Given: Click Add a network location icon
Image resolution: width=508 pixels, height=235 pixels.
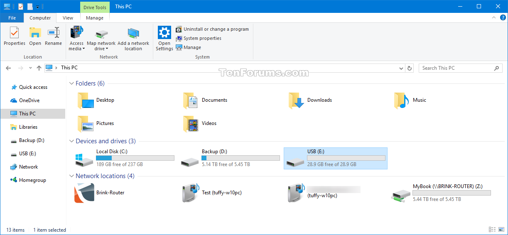Looking at the screenshot, I should pyautogui.click(x=133, y=39).
